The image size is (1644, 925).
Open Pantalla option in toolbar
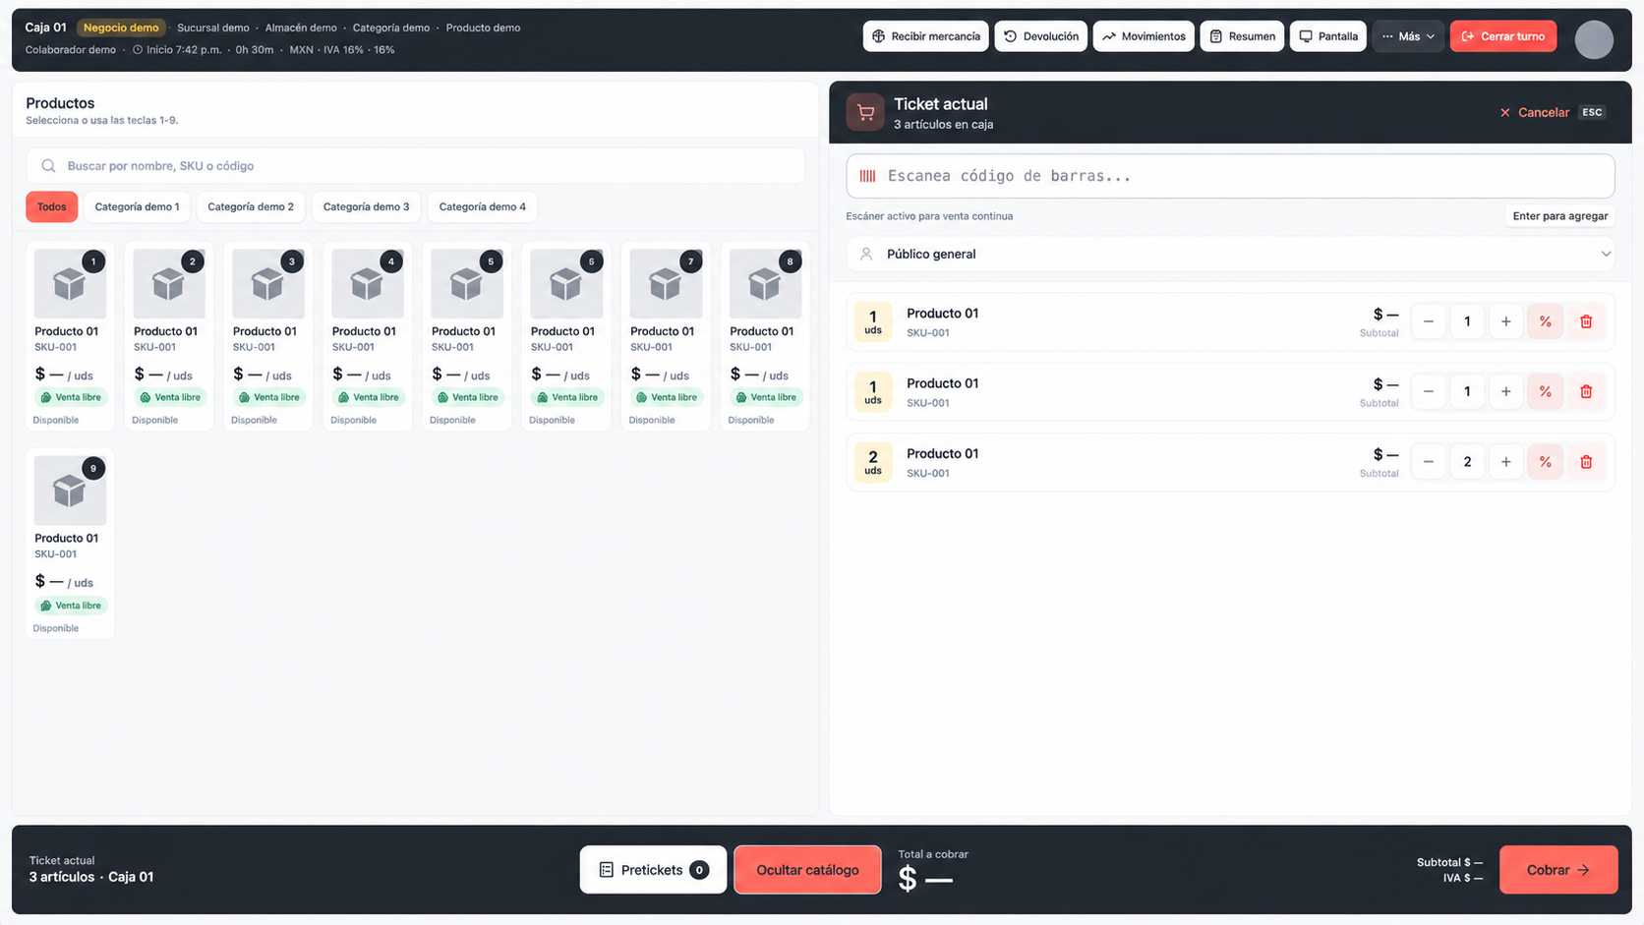[1327, 36]
